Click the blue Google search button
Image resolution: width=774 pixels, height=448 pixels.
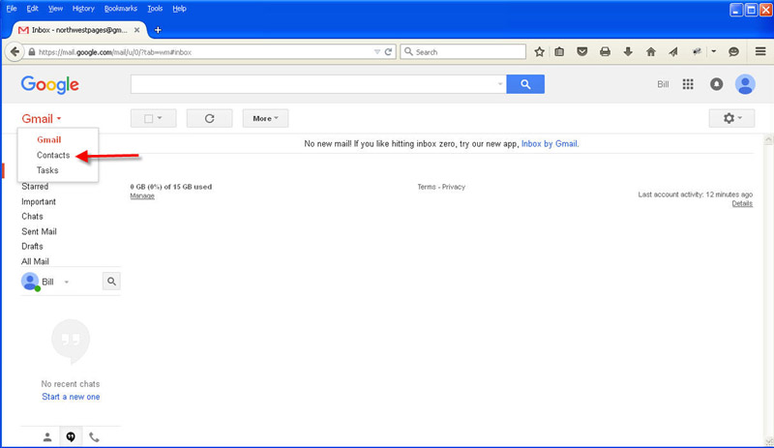pyautogui.click(x=525, y=84)
